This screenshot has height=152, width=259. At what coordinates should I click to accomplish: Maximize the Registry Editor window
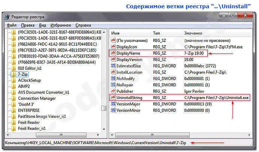tap(233, 15)
